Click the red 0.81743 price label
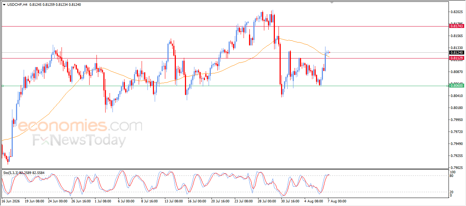The width and height of the screenshot is (466, 206). (457, 26)
